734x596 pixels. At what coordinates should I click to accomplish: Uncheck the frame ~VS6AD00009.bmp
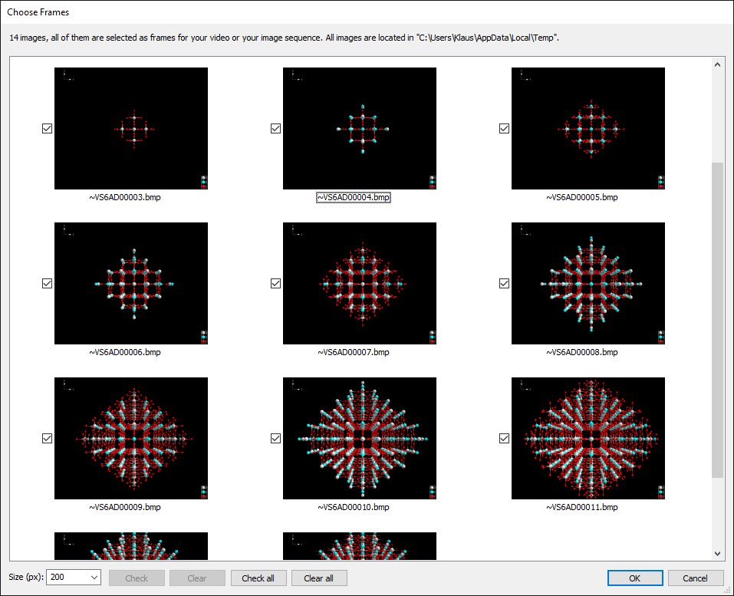point(47,438)
